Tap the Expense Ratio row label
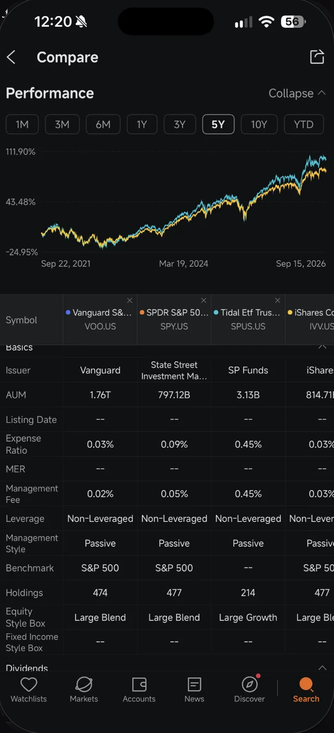 (23, 444)
